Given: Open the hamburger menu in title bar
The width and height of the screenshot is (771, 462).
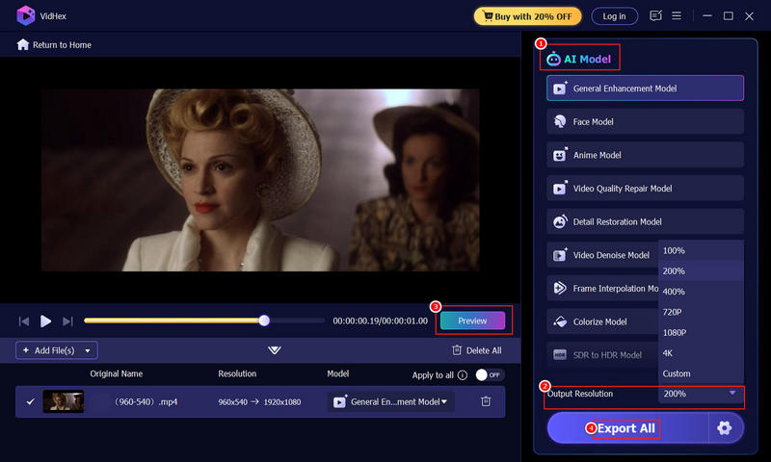Looking at the screenshot, I should click(x=678, y=16).
